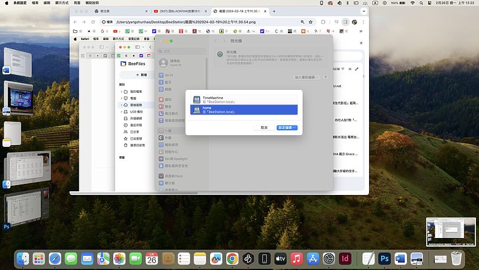Open Mail app in the Dock
The image size is (479, 270).
87,259
